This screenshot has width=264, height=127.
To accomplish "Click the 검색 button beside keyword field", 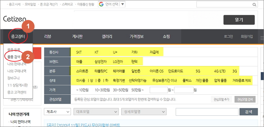I will click(248, 112).
